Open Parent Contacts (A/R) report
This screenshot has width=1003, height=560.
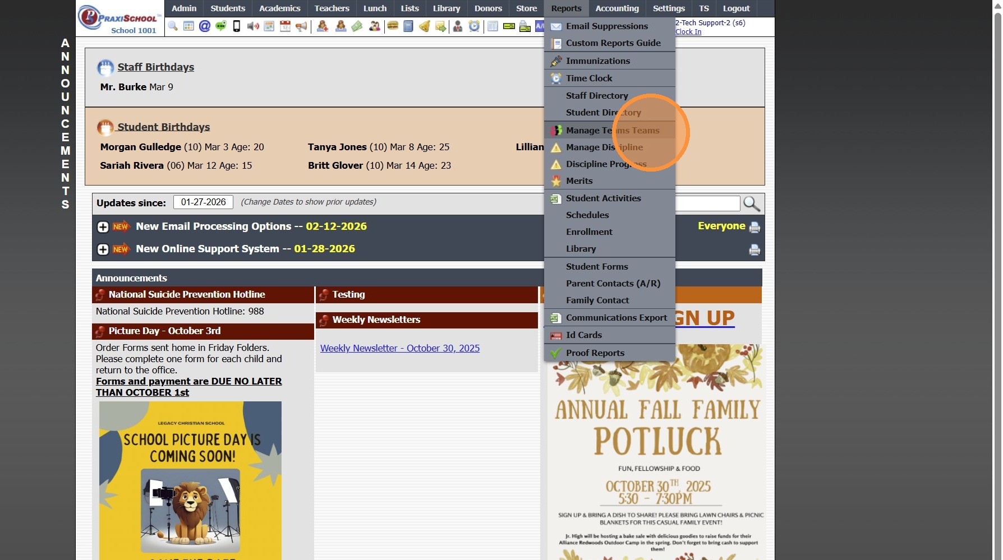[610, 284]
